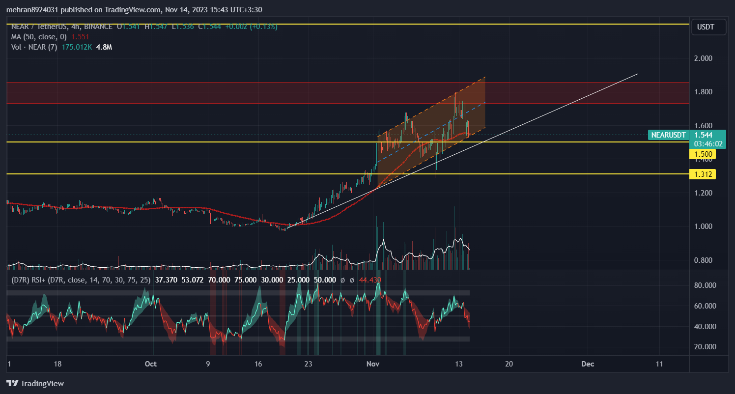Viewport: 735px width, 394px height.
Task: Click the 13 date label on the time axis
Action: 459,364
